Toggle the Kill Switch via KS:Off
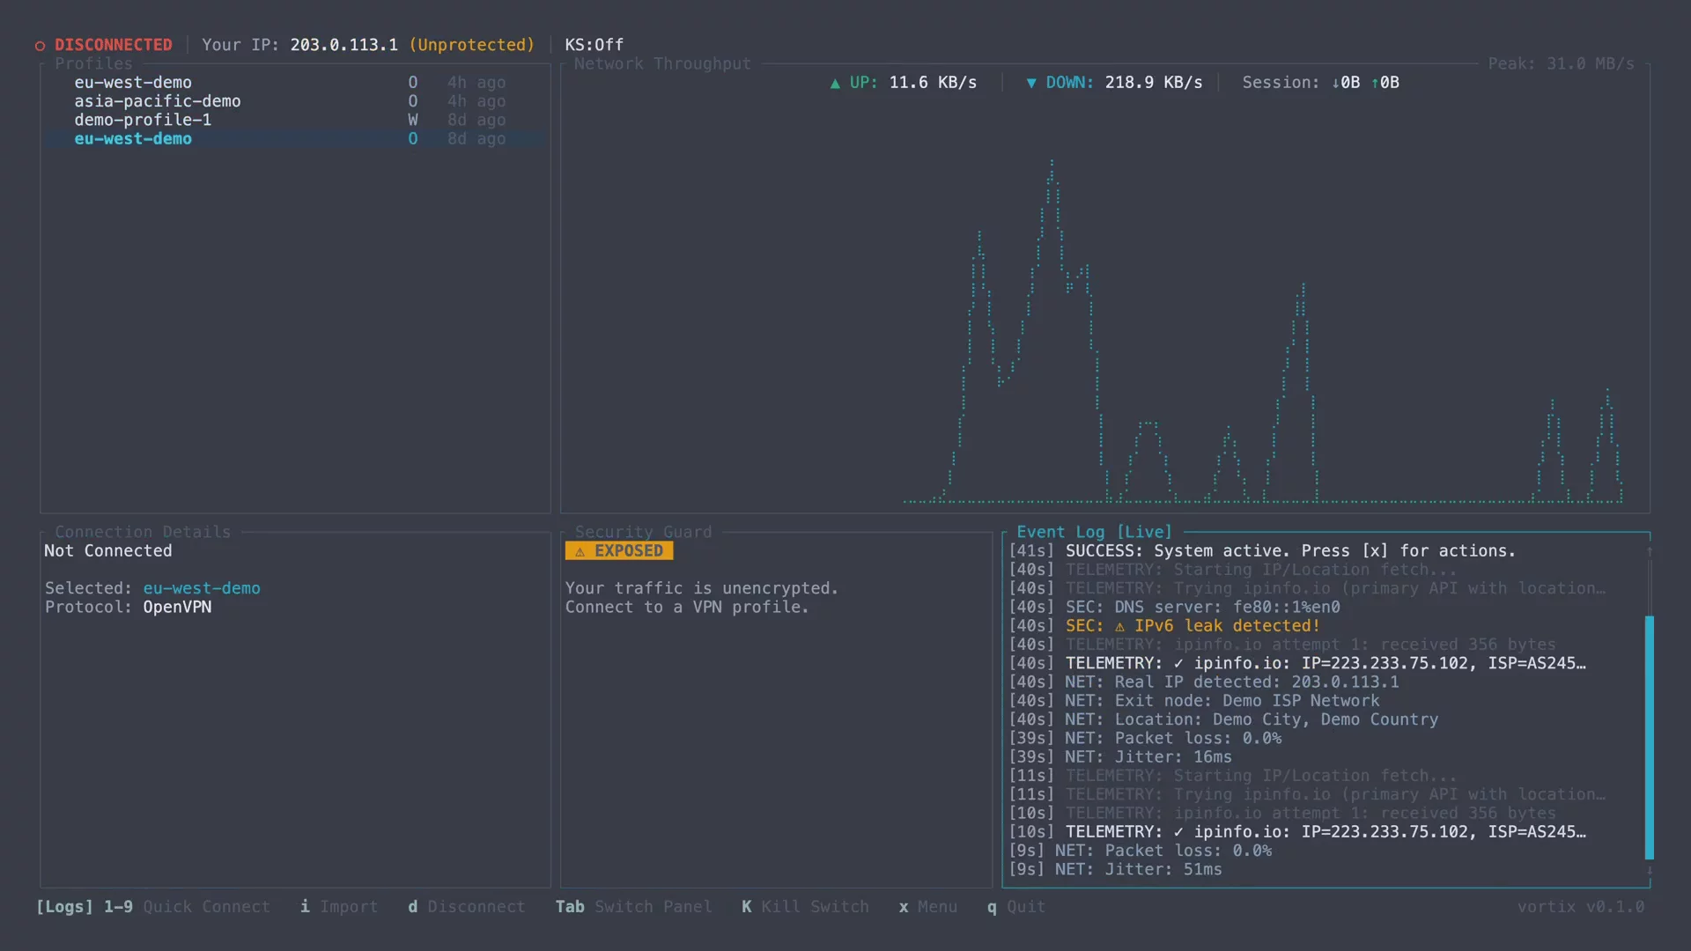This screenshot has height=951, width=1691. tap(594, 44)
